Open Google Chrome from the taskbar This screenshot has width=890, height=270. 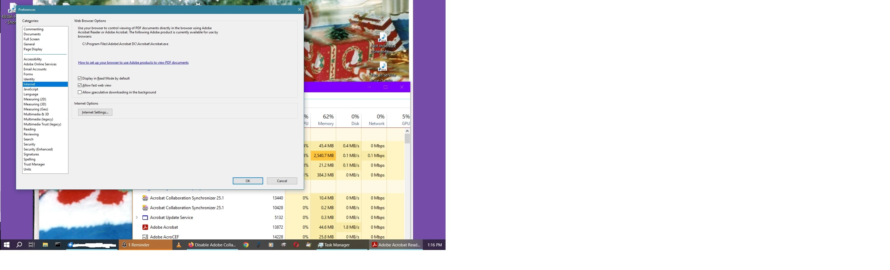[246, 245]
